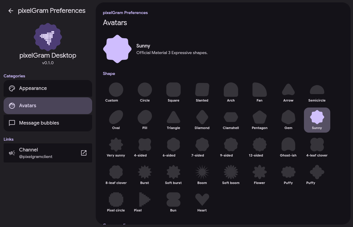Select the Ghost-ish avatar shape
The width and height of the screenshot is (353, 227).
[288, 148]
